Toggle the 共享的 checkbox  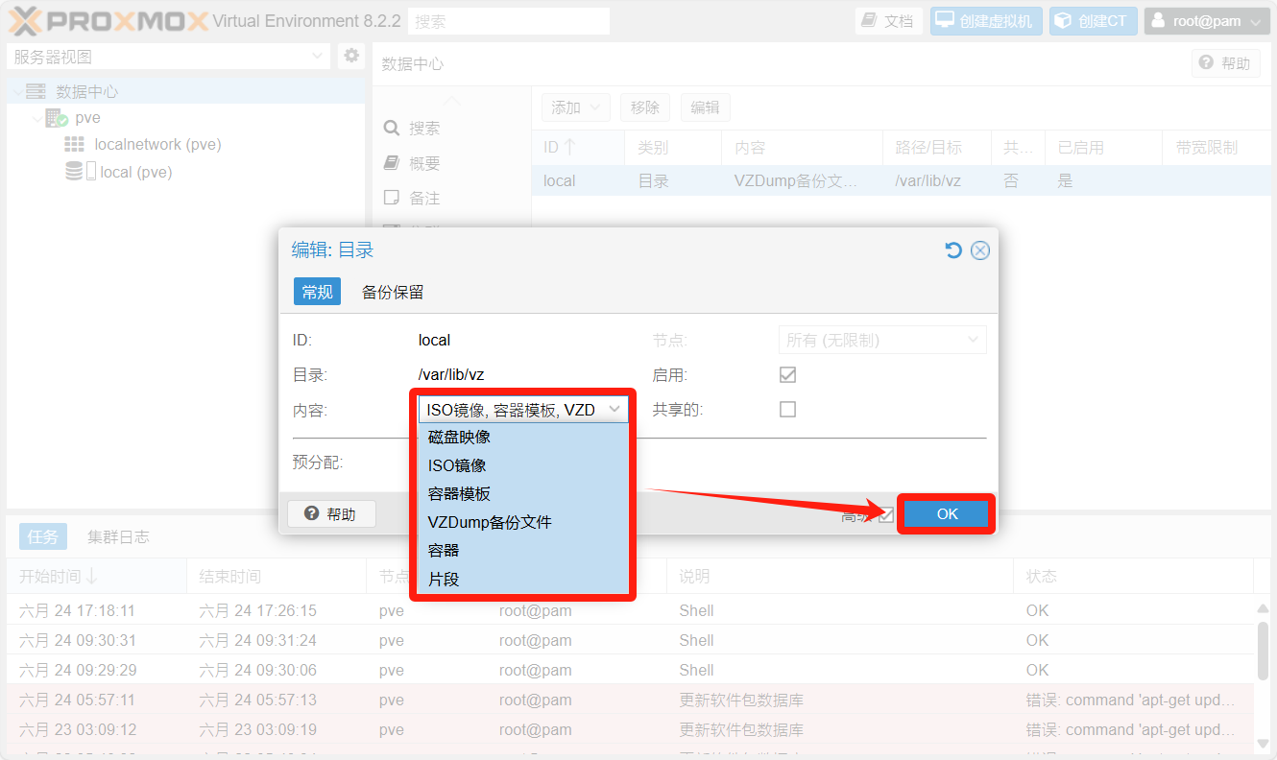click(787, 410)
